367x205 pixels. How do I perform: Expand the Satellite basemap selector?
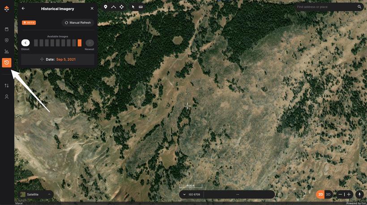49,194
